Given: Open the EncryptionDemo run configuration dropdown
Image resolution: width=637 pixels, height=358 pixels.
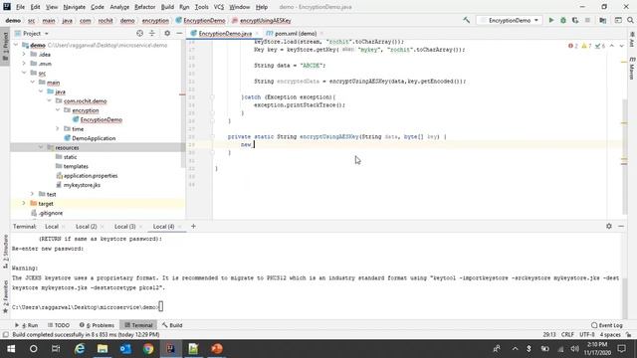Looking at the screenshot, I should 510,20.
